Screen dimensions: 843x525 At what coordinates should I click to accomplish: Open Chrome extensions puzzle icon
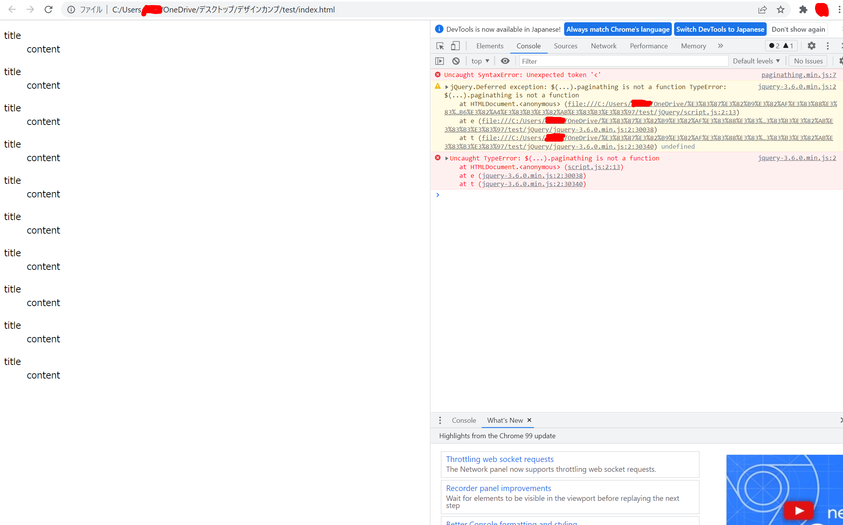[803, 9]
